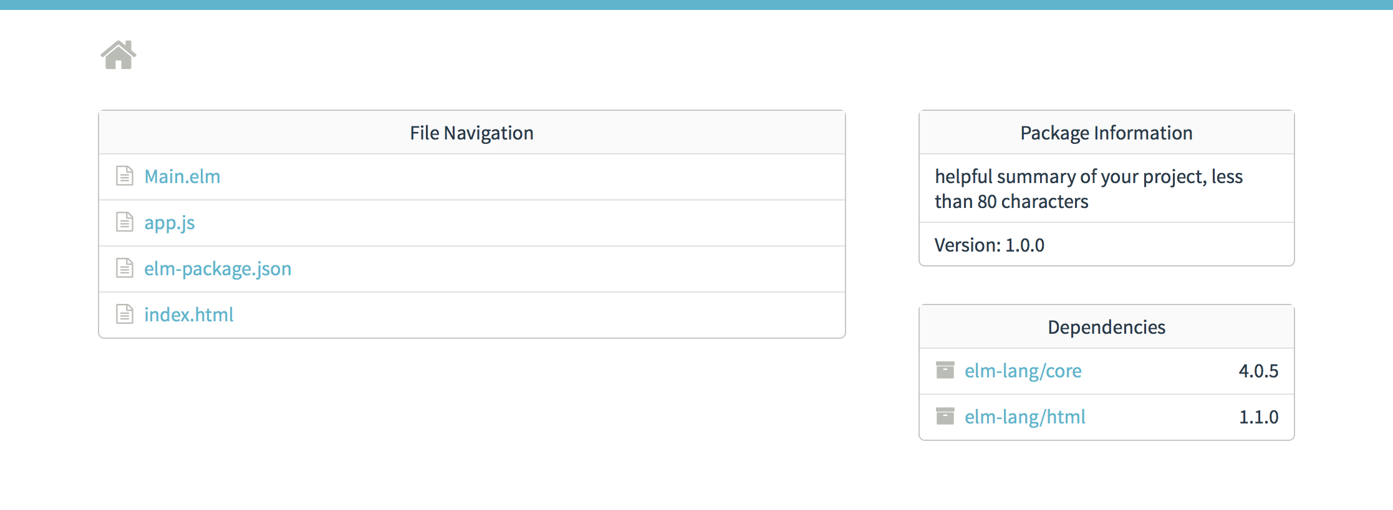Viewport: 1393px width, 510px height.
Task: Open the elm-lang/core dependency link
Action: click(x=1023, y=371)
